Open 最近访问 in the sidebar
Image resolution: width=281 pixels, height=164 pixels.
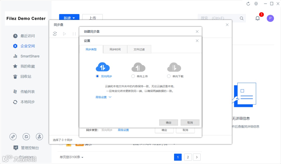[x=24, y=36]
